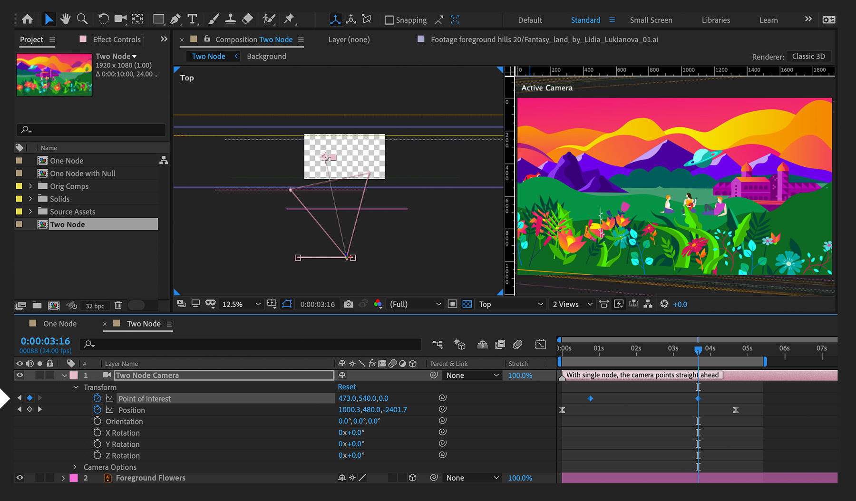Hide the Two Node Camera layer
The image size is (856, 501).
point(19,376)
